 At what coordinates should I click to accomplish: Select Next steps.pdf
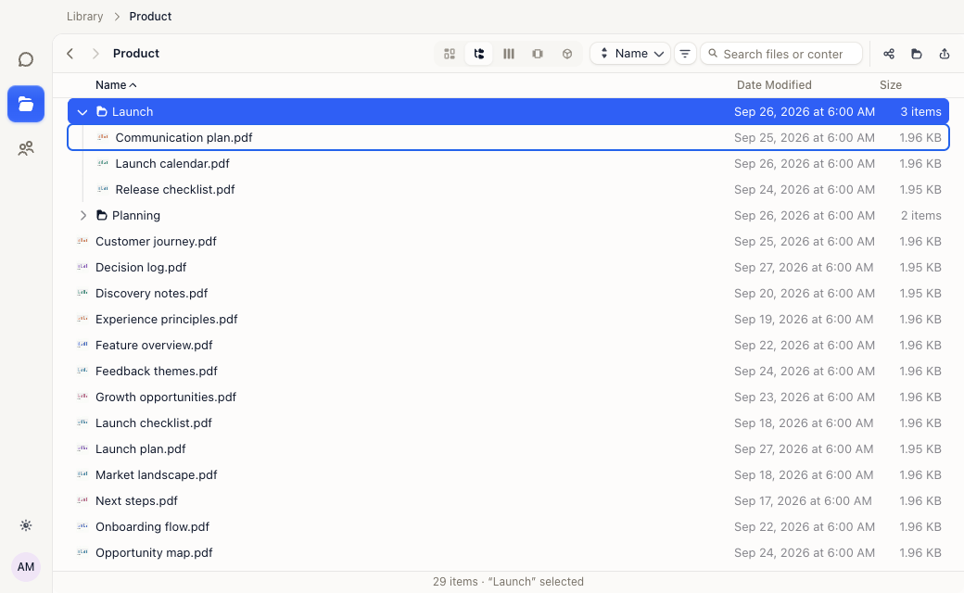pyautogui.click(x=509, y=501)
